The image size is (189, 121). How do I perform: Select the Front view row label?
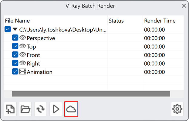pos(33,55)
